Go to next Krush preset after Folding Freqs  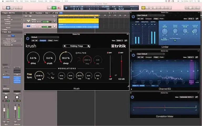click(x=89, y=46)
